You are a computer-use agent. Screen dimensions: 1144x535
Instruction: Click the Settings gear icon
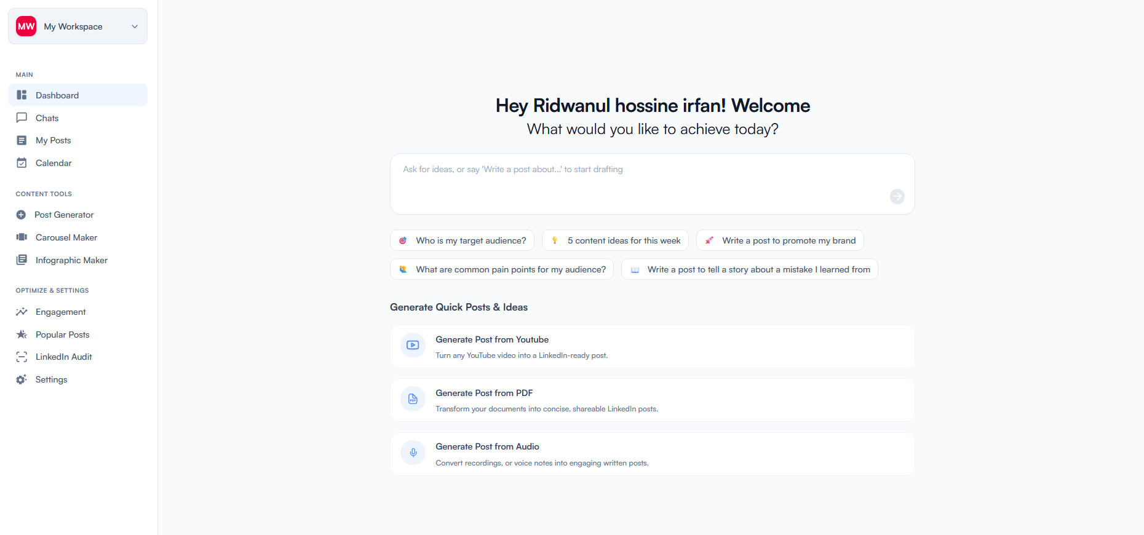point(22,379)
